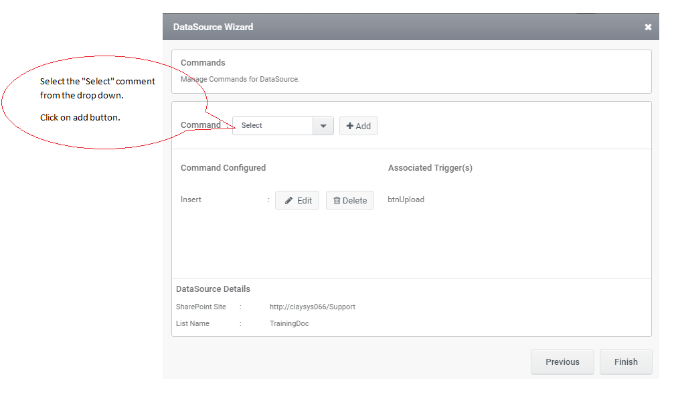This screenshot has height=401, width=674.
Task: Click the Manage Commands for DataSource description
Action: (x=240, y=79)
